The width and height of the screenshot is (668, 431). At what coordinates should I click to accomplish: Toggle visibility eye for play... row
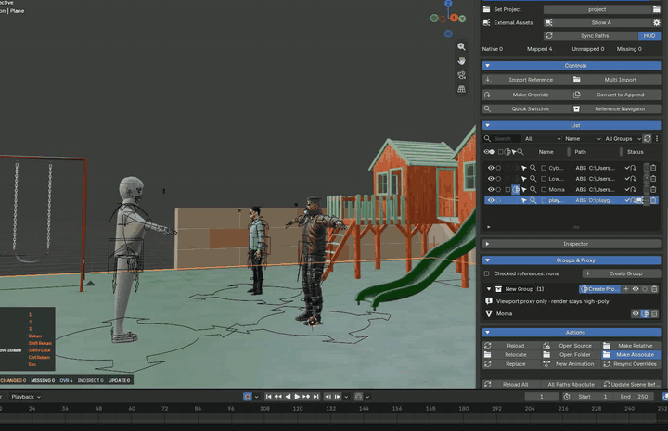491,200
